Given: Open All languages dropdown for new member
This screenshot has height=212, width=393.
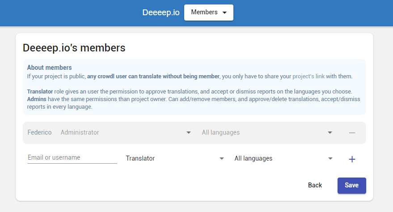Looking at the screenshot, I should tap(284, 158).
